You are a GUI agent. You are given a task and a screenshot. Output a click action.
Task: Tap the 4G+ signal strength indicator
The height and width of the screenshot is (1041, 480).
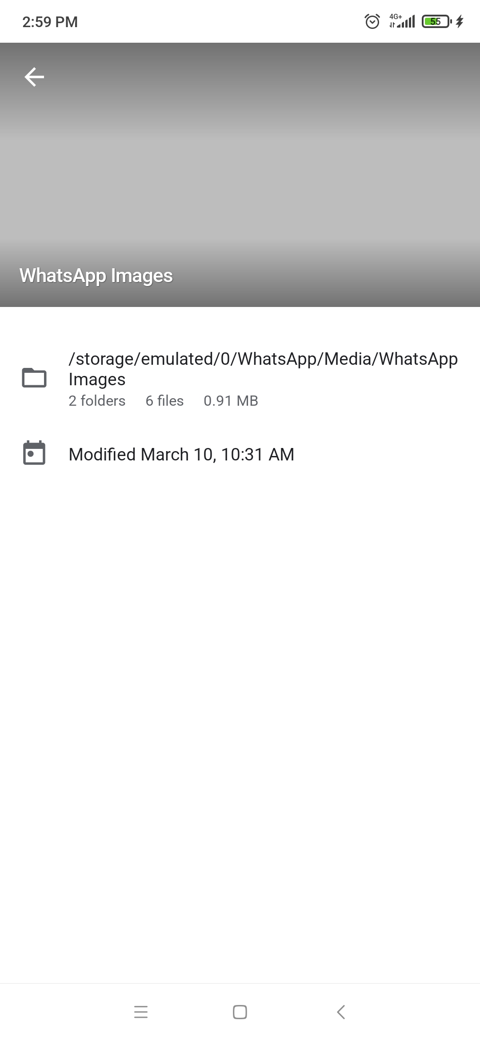[x=402, y=21]
